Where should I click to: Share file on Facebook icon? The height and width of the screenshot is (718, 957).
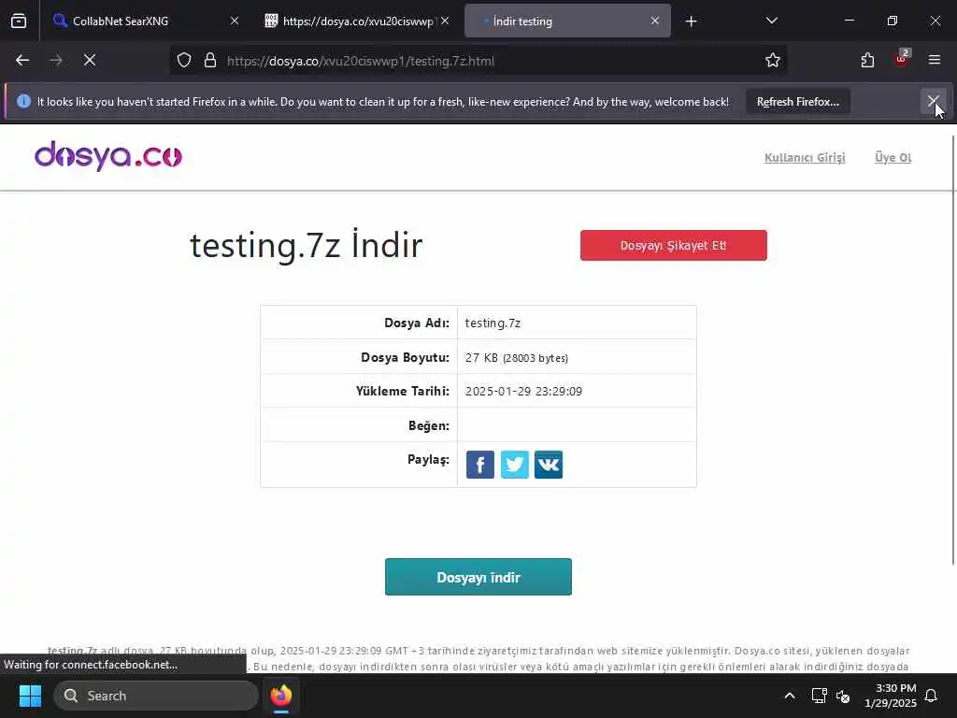coord(479,465)
